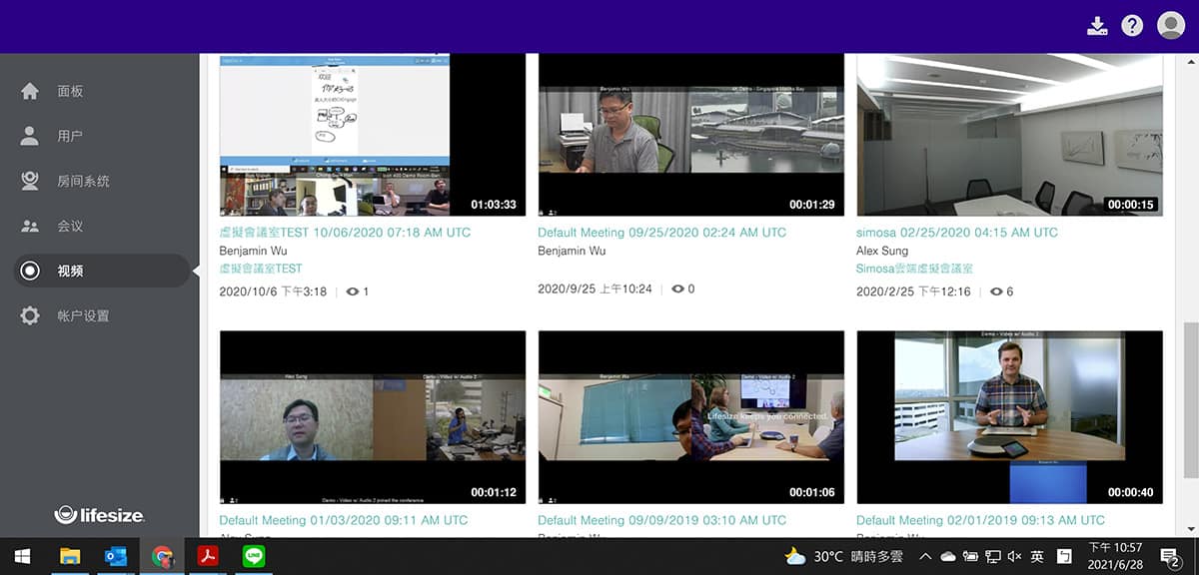Open Default Meeting 09/09/2019 03:10 AM UTC link
The height and width of the screenshot is (575, 1199).
662,520
